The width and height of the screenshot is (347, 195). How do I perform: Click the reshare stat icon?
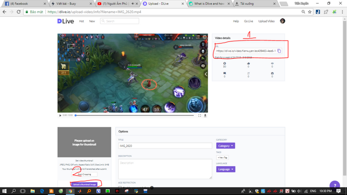[x=249, y=73]
